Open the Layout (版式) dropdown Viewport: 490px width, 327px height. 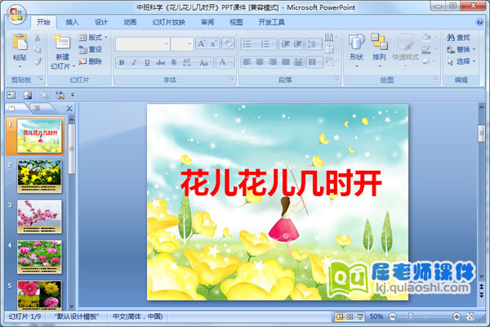coord(93,38)
